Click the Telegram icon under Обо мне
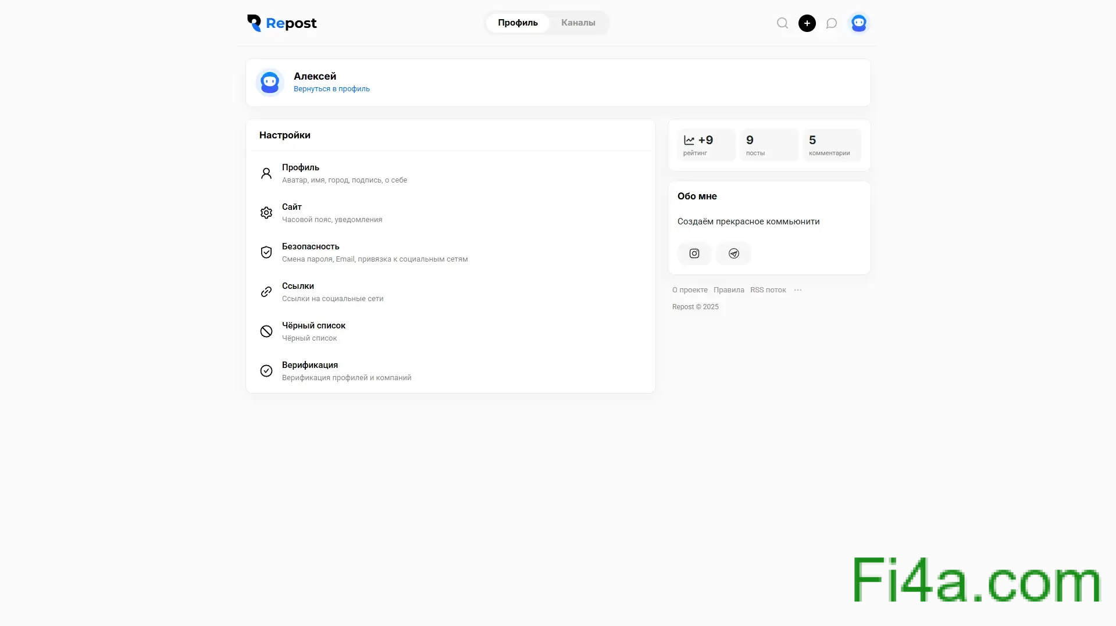Image resolution: width=1116 pixels, height=626 pixels. (x=733, y=253)
